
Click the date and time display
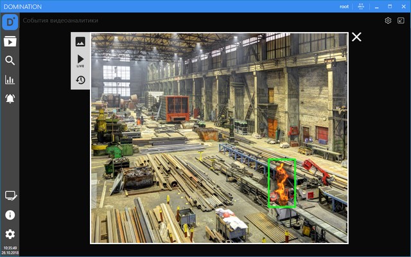[10, 250]
